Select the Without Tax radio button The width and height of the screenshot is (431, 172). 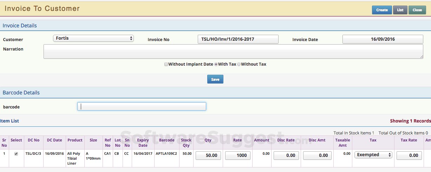pos(239,64)
